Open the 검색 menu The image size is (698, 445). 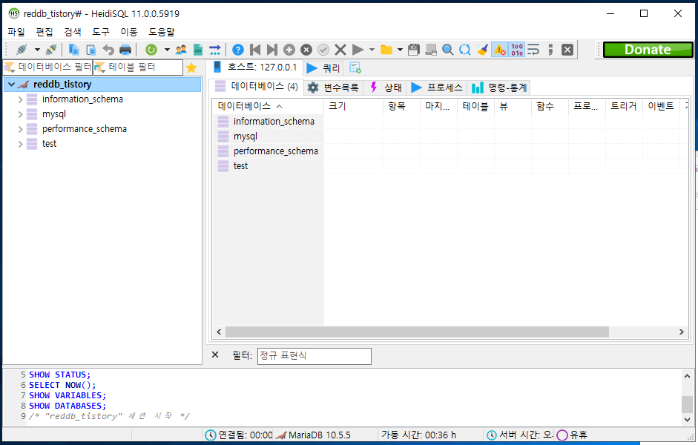[x=72, y=32]
